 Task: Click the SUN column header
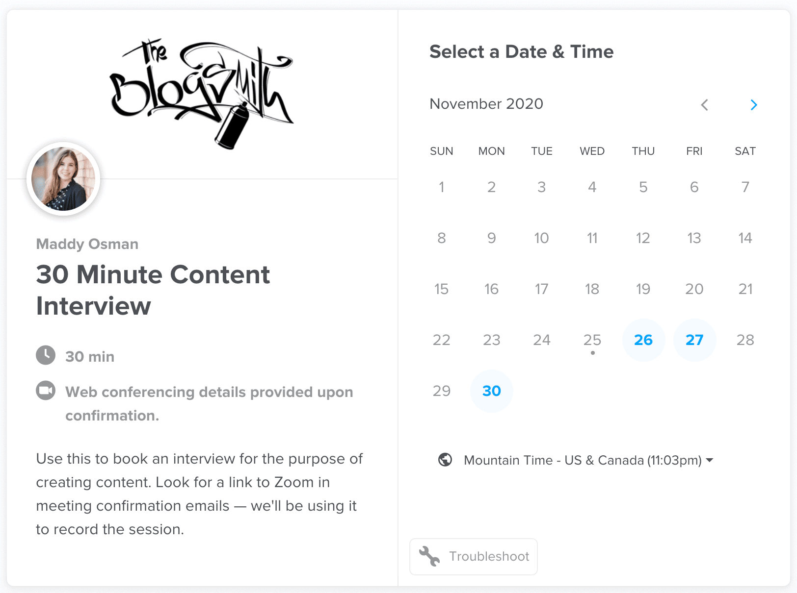442,151
